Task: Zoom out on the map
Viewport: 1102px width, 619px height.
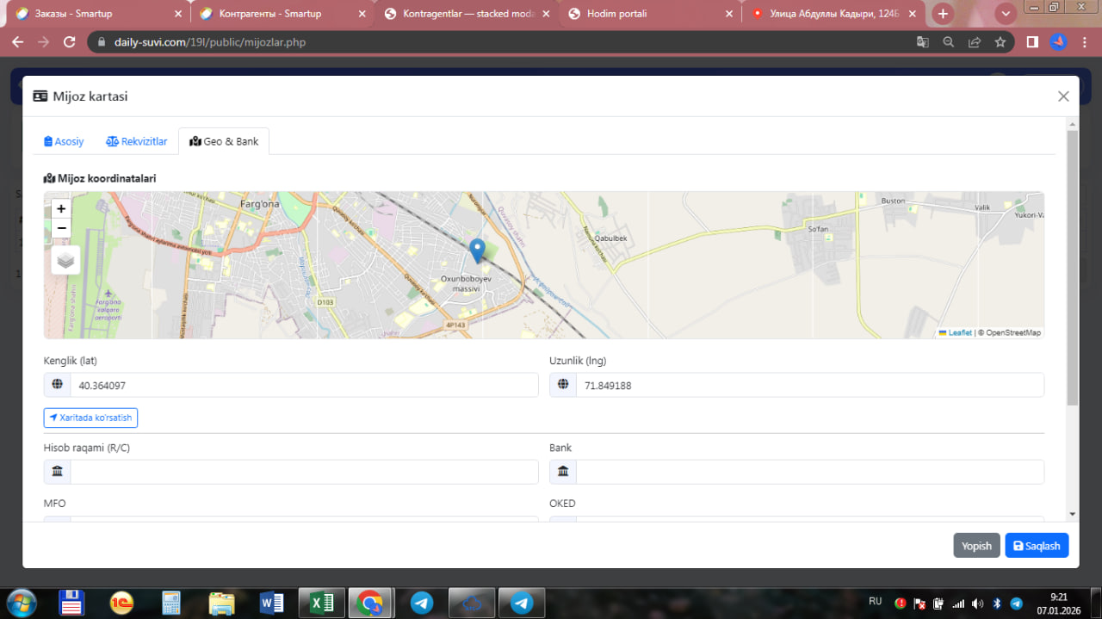Action: (61, 228)
